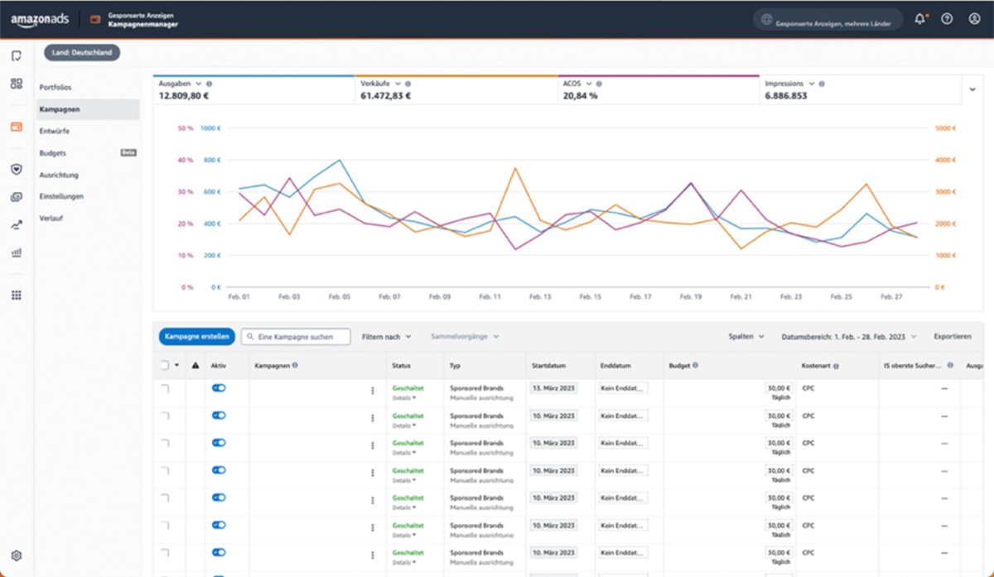994x577 pixels.
Task: Open the Impressions metric dropdown
Action: pos(811,84)
